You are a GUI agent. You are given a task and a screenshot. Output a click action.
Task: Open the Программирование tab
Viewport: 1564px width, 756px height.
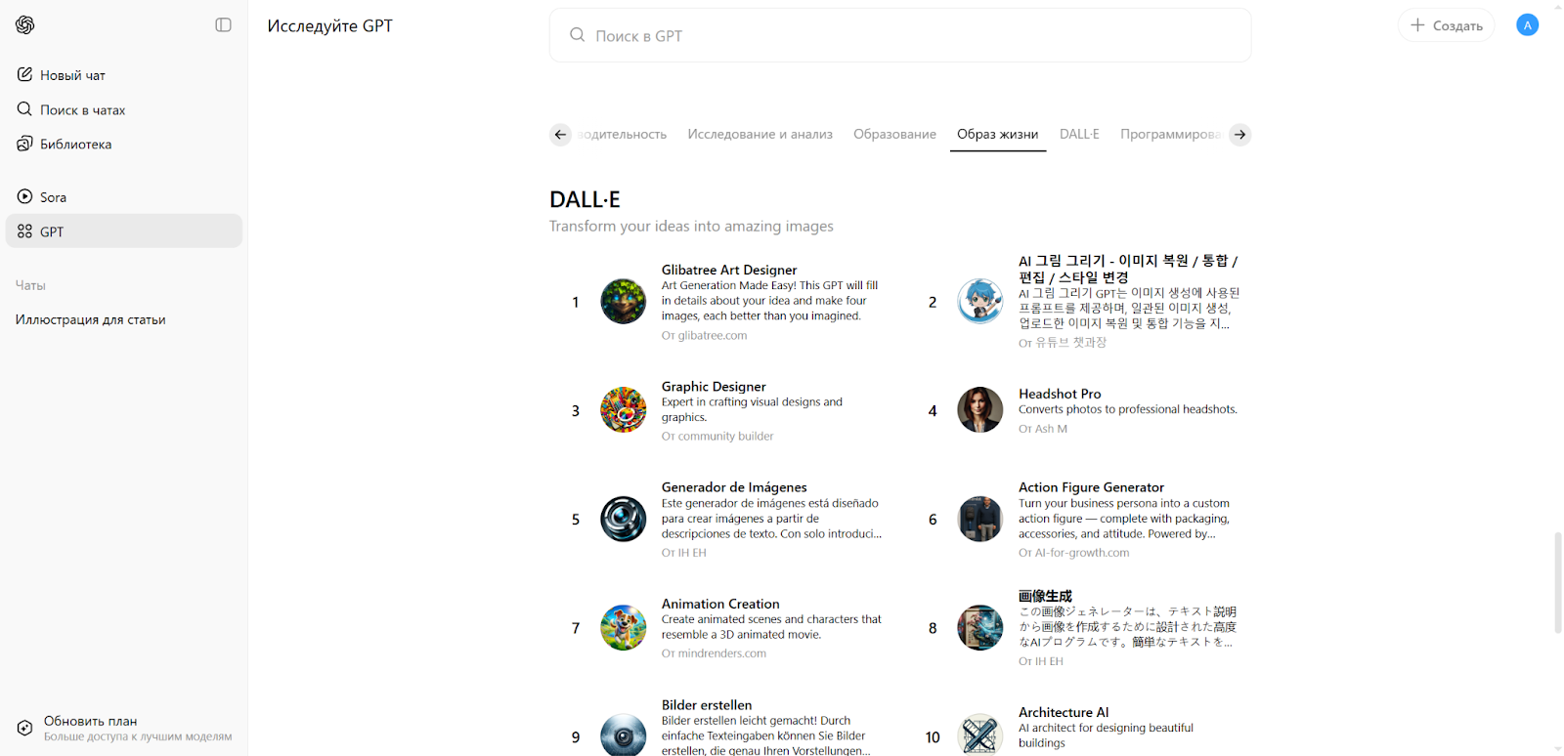[1171, 134]
